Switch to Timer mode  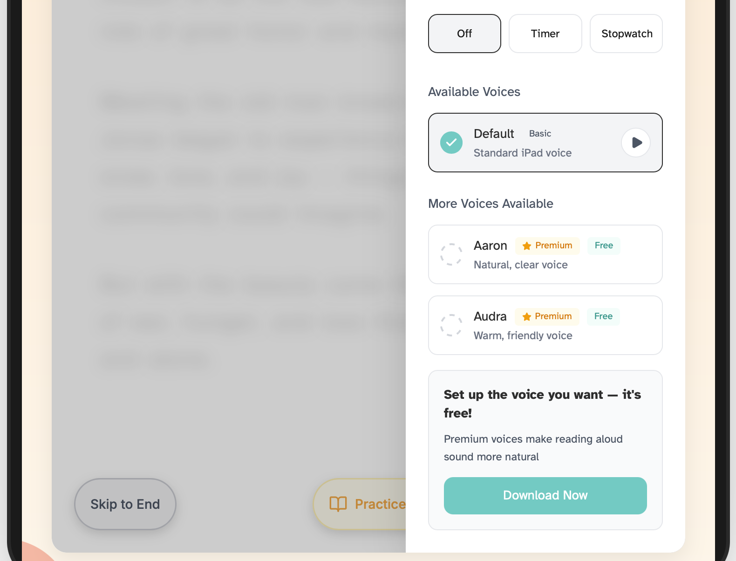click(545, 34)
